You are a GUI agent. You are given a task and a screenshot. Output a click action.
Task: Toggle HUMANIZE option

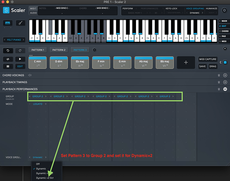click(x=212, y=9)
